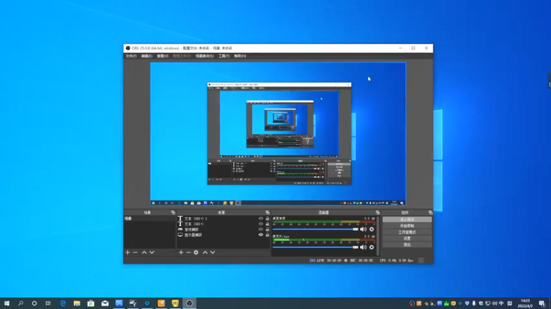
Task: Click the text icon of 文本 (GDI+) 2
Action: click(x=180, y=218)
